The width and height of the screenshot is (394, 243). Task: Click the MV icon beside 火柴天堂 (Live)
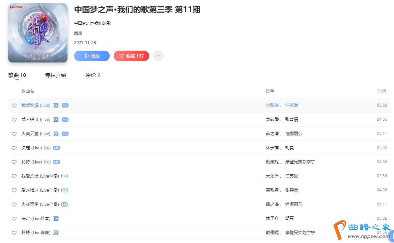click(x=65, y=134)
